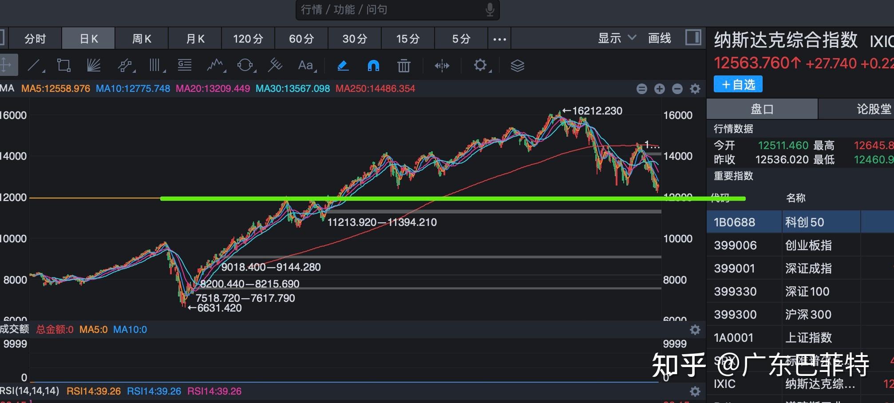Viewport: 894px width, 403px height.
Task: Select the trend line drawing tool
Action: (34, 66)
